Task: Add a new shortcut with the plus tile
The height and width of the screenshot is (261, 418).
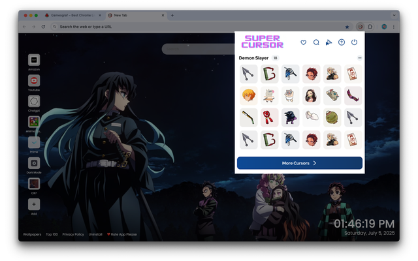Action: point(34,204)
